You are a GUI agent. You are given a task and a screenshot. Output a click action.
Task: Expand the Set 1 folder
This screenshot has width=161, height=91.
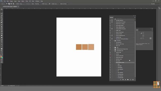(x=114, y=47)
